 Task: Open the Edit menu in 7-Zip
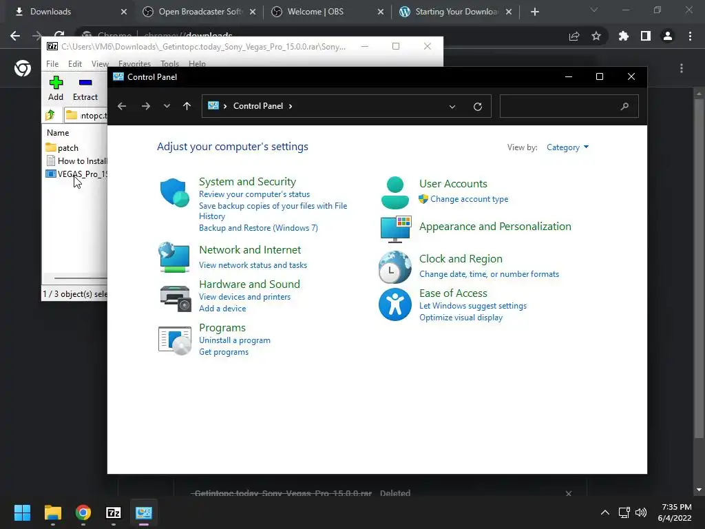pos(74,64)
